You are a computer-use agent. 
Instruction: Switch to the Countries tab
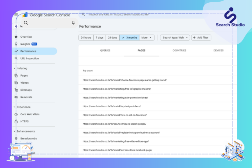point(179,51)
